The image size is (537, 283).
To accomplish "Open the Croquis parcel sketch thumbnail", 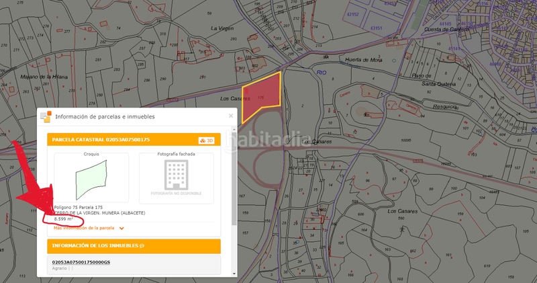I will 91,178.
